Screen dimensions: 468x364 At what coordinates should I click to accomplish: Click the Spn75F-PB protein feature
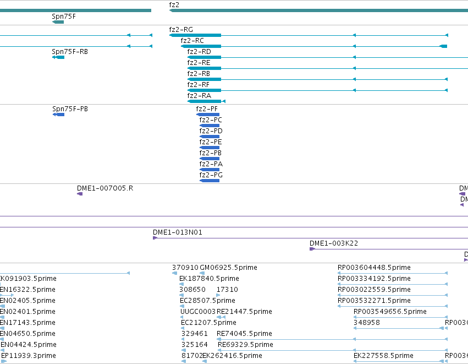(58, 115)
